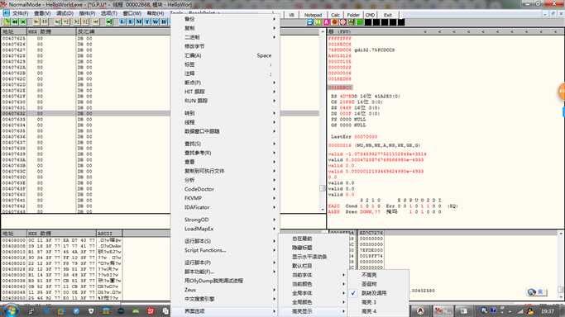Viewport: 565px width, 317px height.
Task: Open the windows list (W icon)
Action: point(156,22)
